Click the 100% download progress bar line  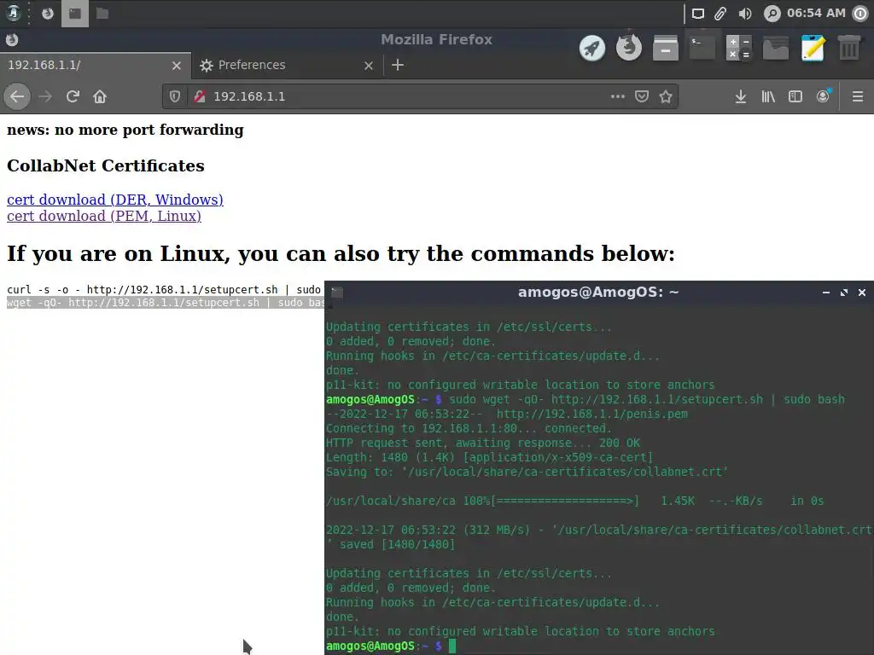(574, 501)
